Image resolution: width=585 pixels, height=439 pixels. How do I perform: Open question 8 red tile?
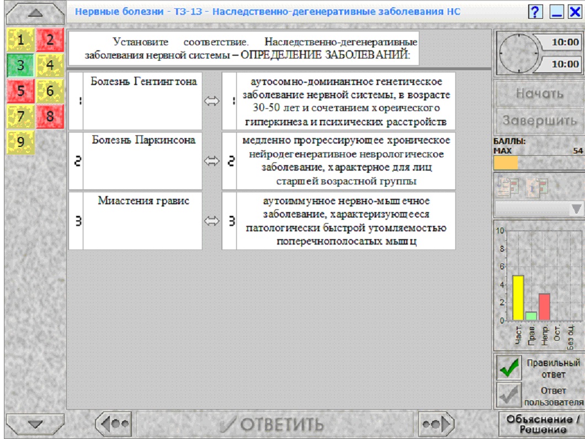point(50,117)
